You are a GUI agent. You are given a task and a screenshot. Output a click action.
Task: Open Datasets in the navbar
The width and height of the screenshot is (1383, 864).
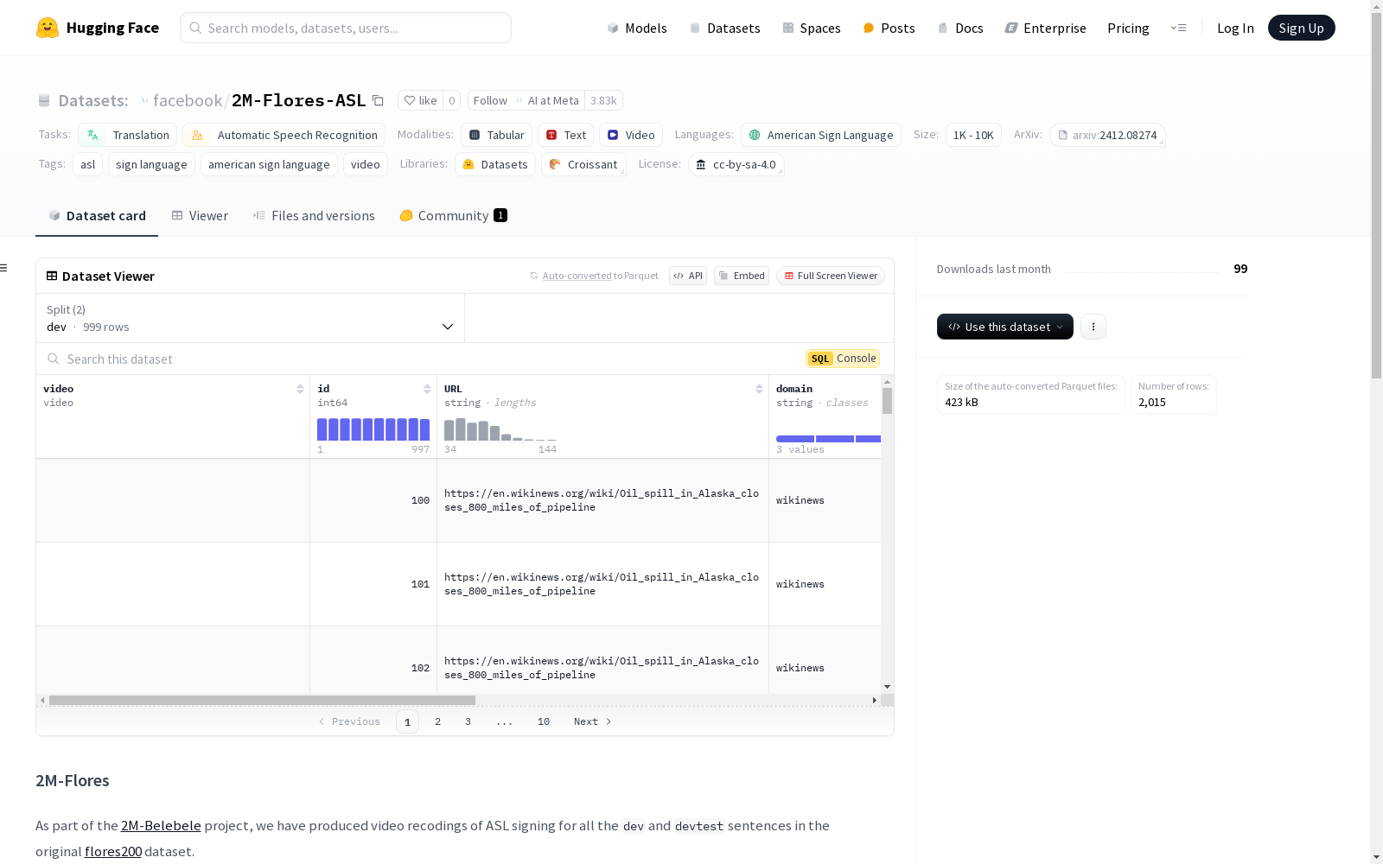tap(724, 28)
